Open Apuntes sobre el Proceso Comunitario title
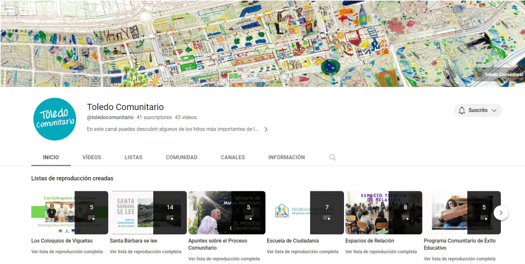The height and width of the screenshot is (264, 525). click(x=217, y=244)
